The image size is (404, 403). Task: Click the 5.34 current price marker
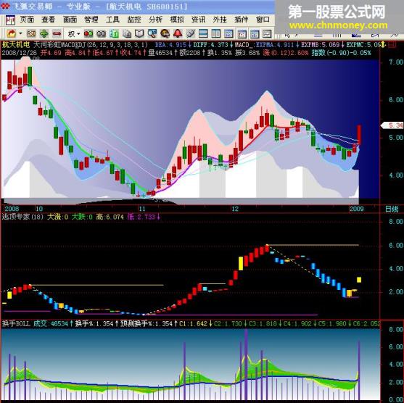coord(392,125)
